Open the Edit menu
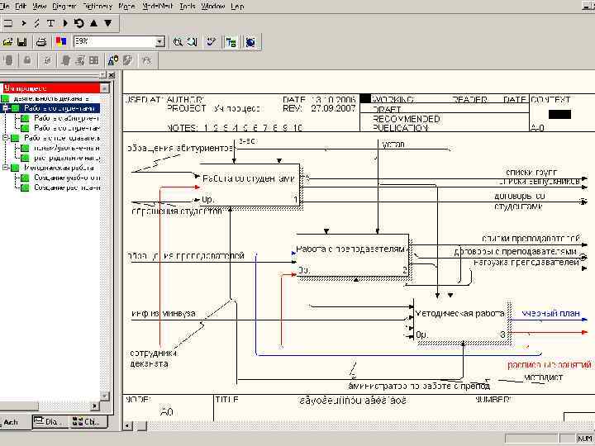Viewport: 595px width, 446px height. point(21,6)
